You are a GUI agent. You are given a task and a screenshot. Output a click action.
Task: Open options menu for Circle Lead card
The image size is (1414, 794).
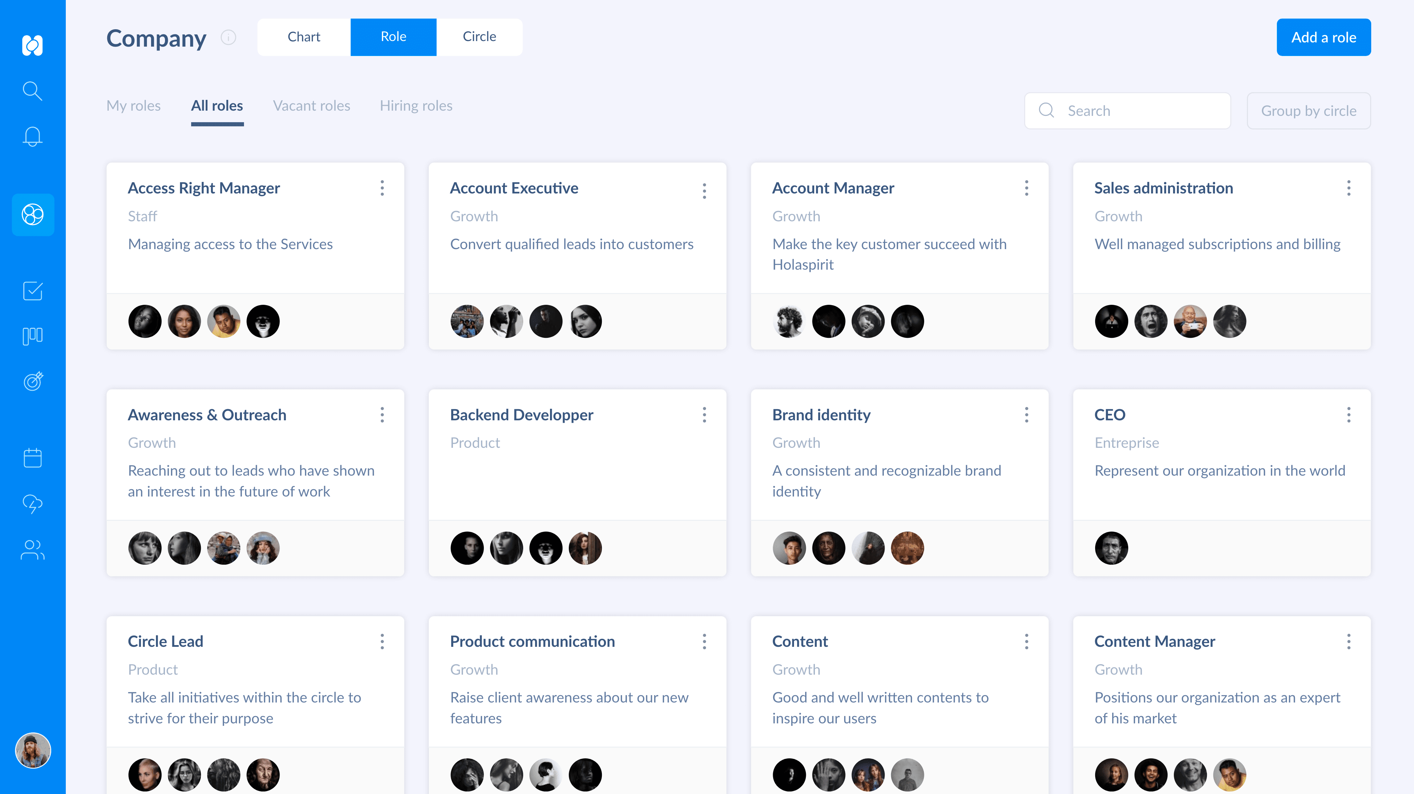pos(382,642)
